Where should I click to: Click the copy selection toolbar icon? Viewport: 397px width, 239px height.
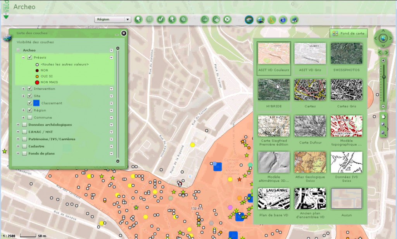pos(183,19)
